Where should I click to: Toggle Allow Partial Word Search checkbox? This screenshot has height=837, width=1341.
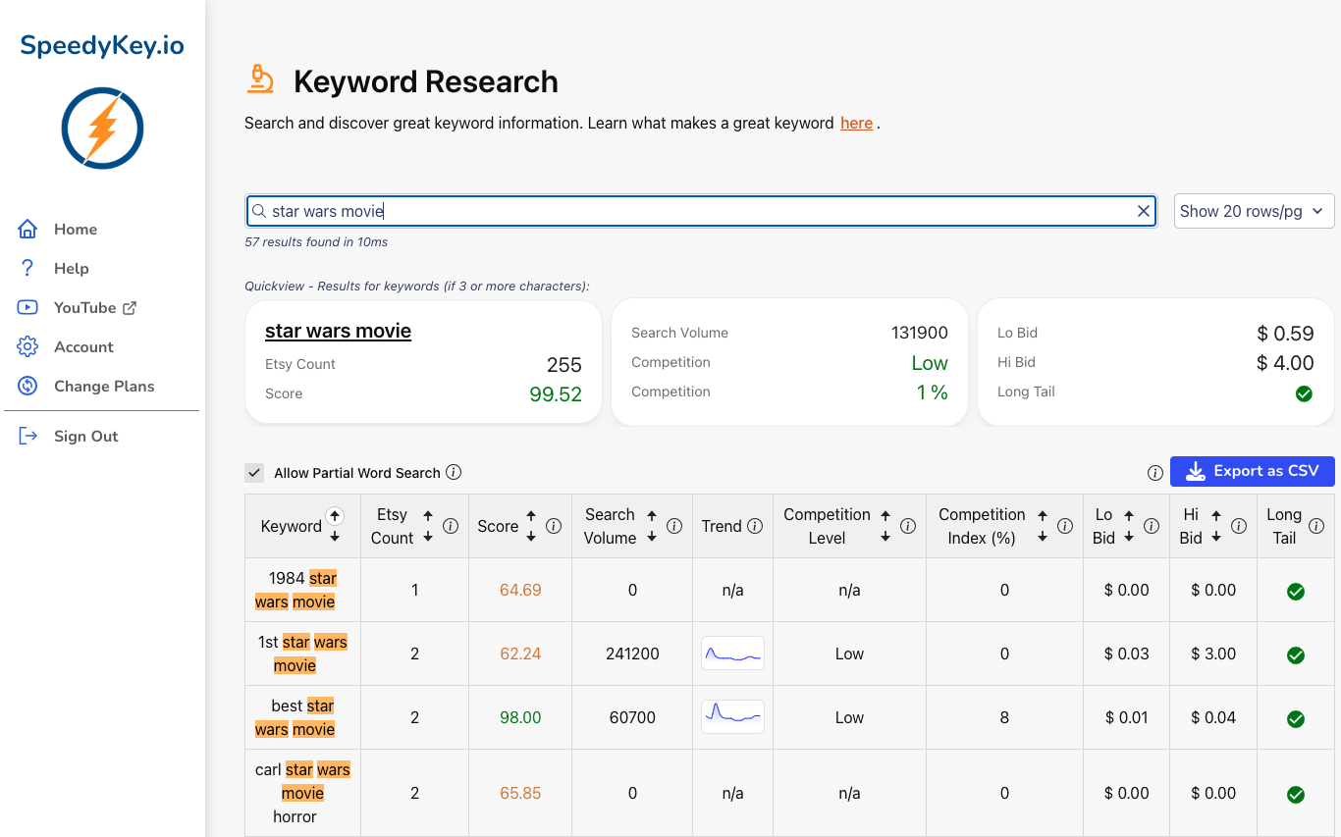[254, 473]
